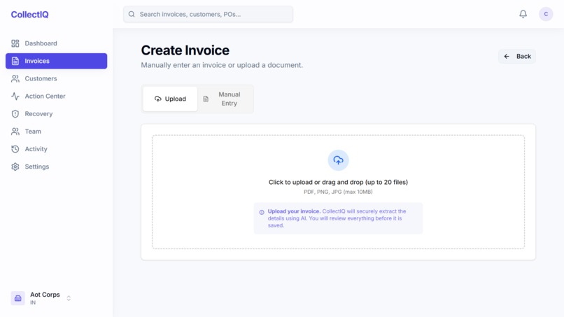Click the Activity history clock icon
This screenshot has width=564, height=317.
tap(15, 149)
